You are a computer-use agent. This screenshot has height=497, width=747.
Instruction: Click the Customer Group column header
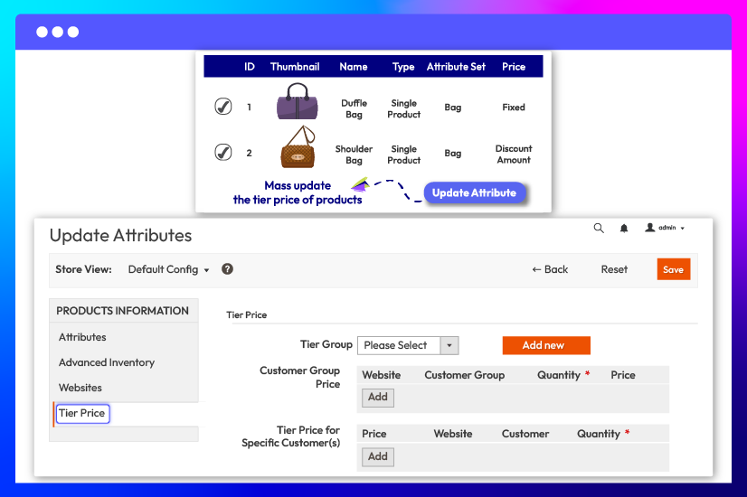465,375
